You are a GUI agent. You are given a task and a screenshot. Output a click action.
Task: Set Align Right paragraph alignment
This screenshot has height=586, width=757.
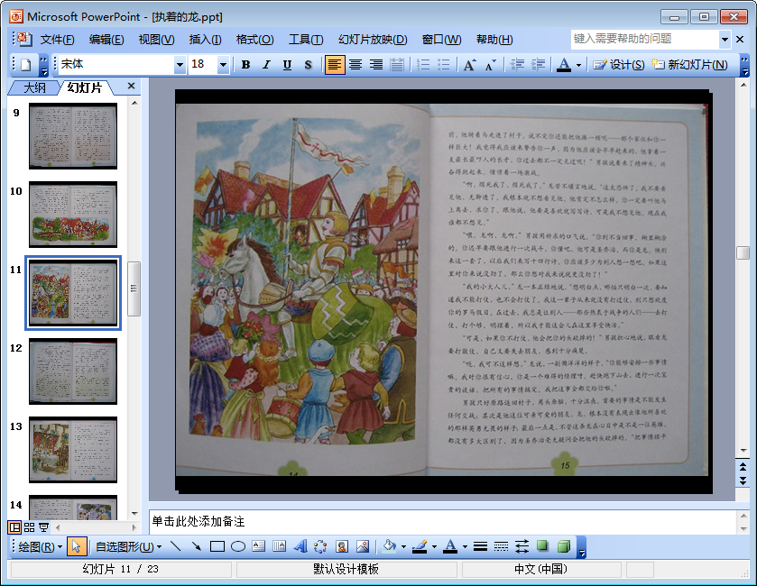(376, 65)
